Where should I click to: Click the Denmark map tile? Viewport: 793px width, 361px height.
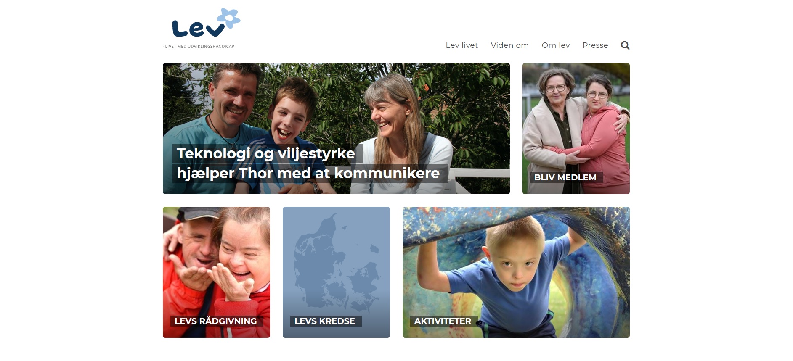pyautogui.click(x=336, y=272)
